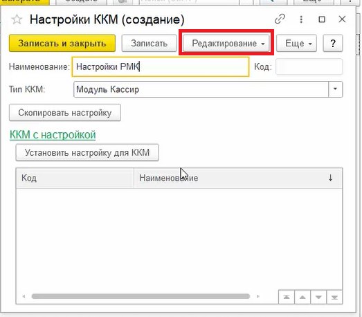Click the Записать button
The image size is (362, 317).
point(149,43)
